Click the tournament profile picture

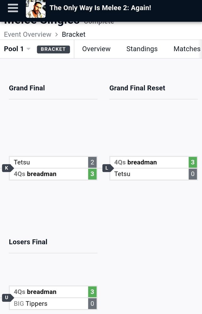35,8
